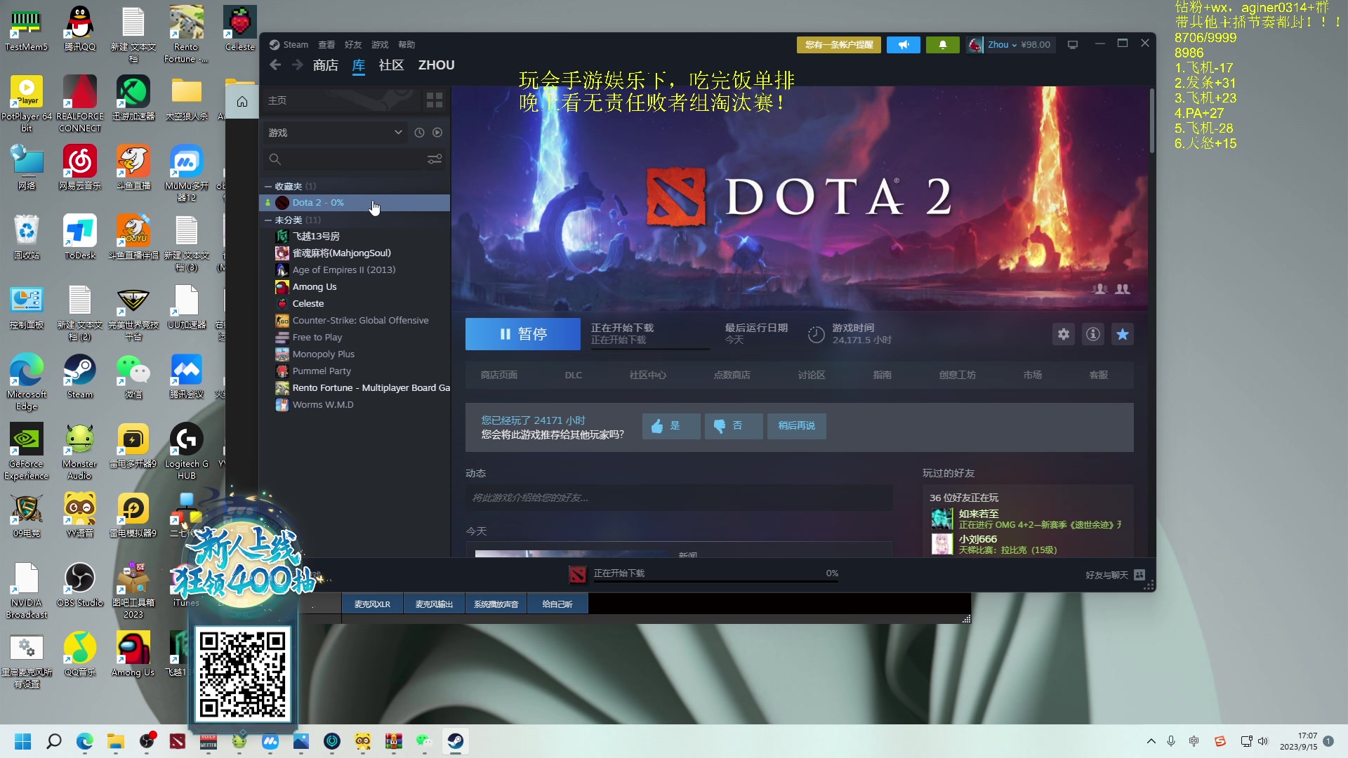Click Dota 2 icon in download bar
Image resolution: width=1348 pixels, height=758 pixels.
[577, 575]
